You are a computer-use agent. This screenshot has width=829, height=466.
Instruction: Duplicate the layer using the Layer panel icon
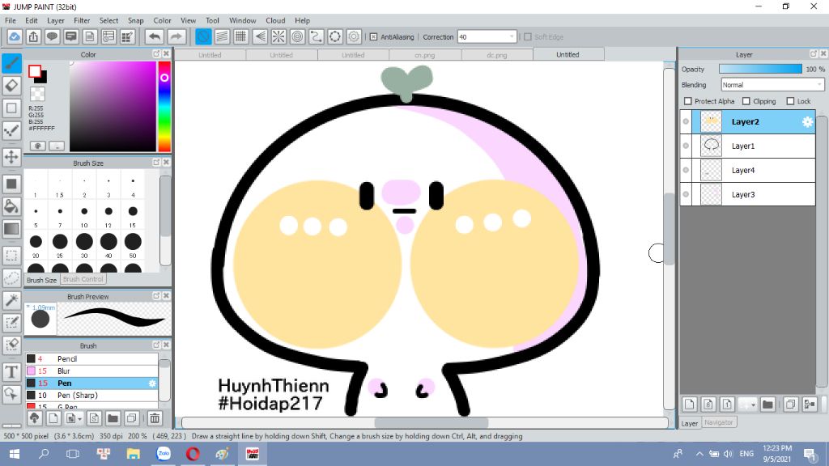pos(790,405)
